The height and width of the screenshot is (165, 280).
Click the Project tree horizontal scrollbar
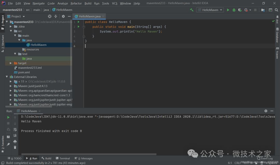29,107
